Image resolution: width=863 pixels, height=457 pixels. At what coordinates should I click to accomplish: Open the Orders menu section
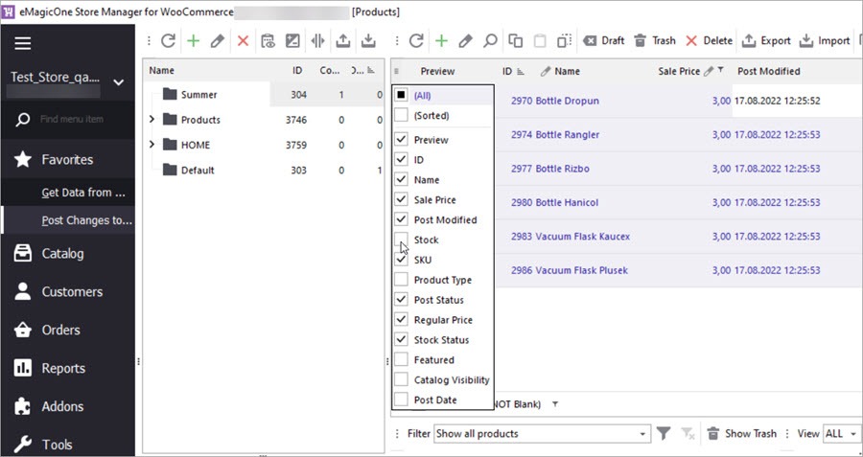(62, 330)
